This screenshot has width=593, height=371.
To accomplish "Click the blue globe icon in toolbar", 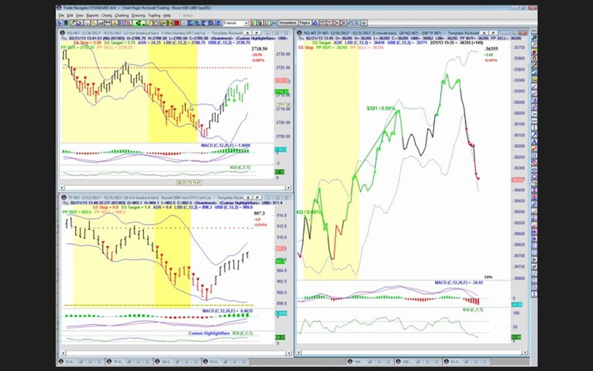I will click(x=60, y=23).
